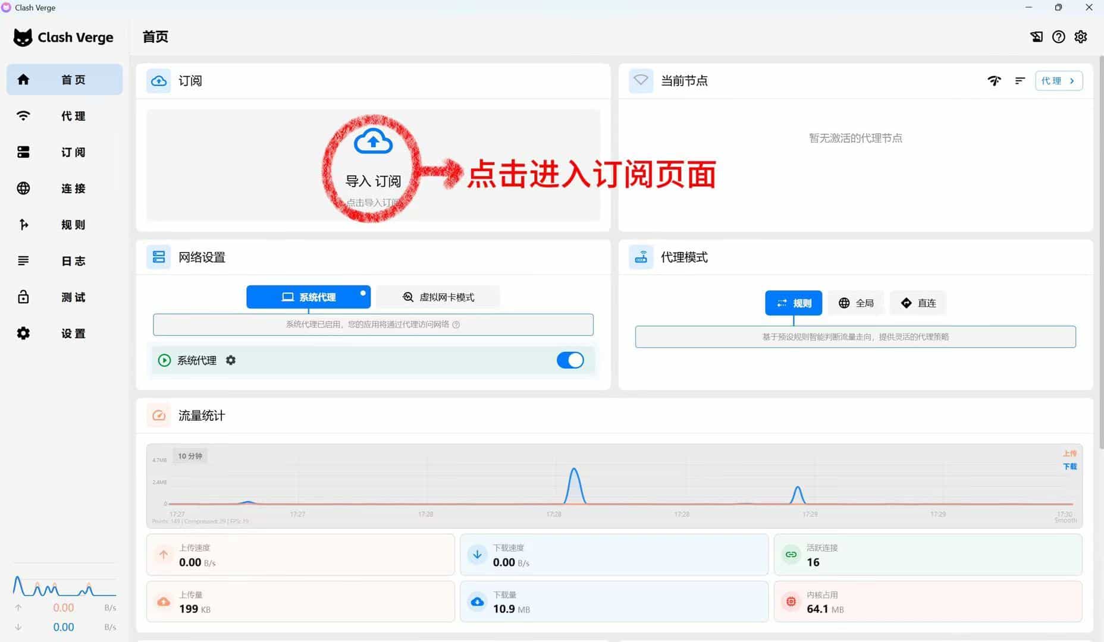1104x642 pixels.
Task: Restore down the Clash Verge window
Action: pos(1058,8)
